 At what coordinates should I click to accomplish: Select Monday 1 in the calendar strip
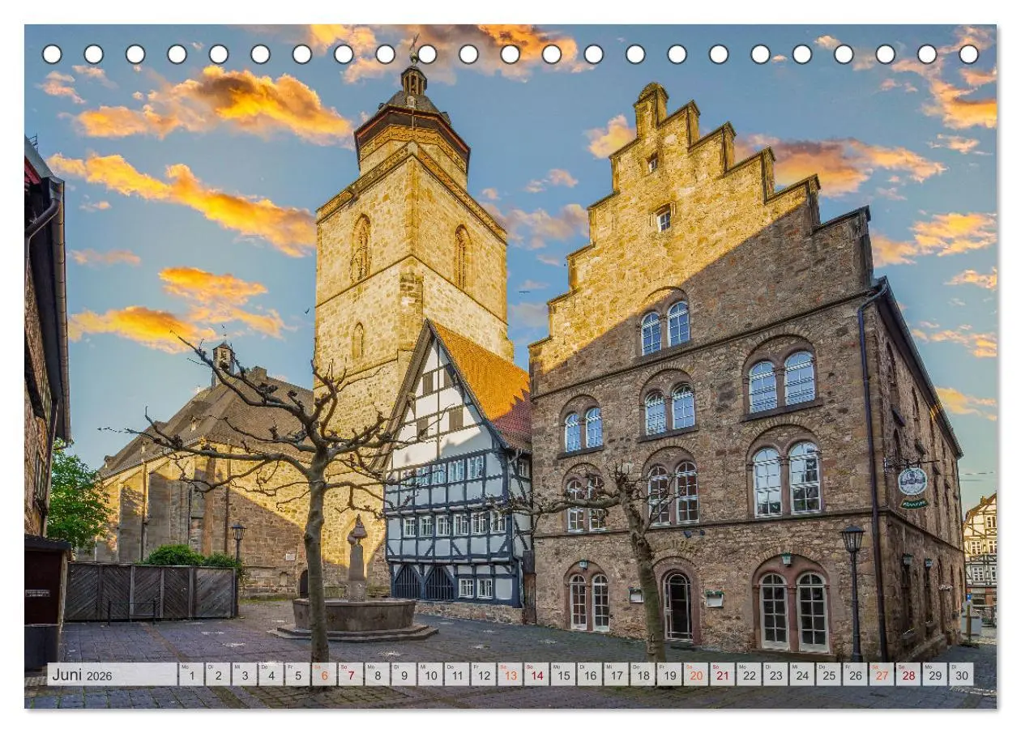point(191,675)
